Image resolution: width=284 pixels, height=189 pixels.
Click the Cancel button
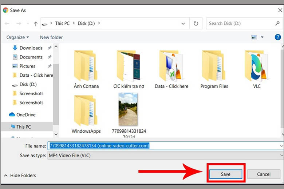click(x=264, y=174)
